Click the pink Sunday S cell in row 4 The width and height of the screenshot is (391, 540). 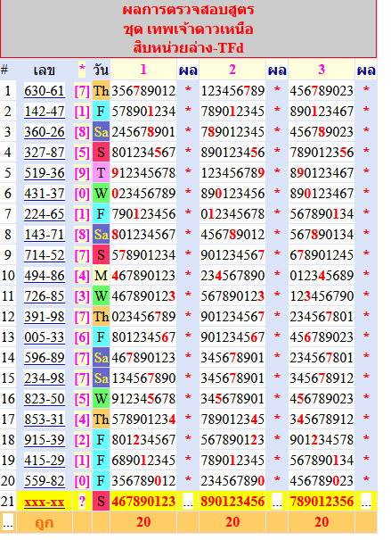coord(101,153)
